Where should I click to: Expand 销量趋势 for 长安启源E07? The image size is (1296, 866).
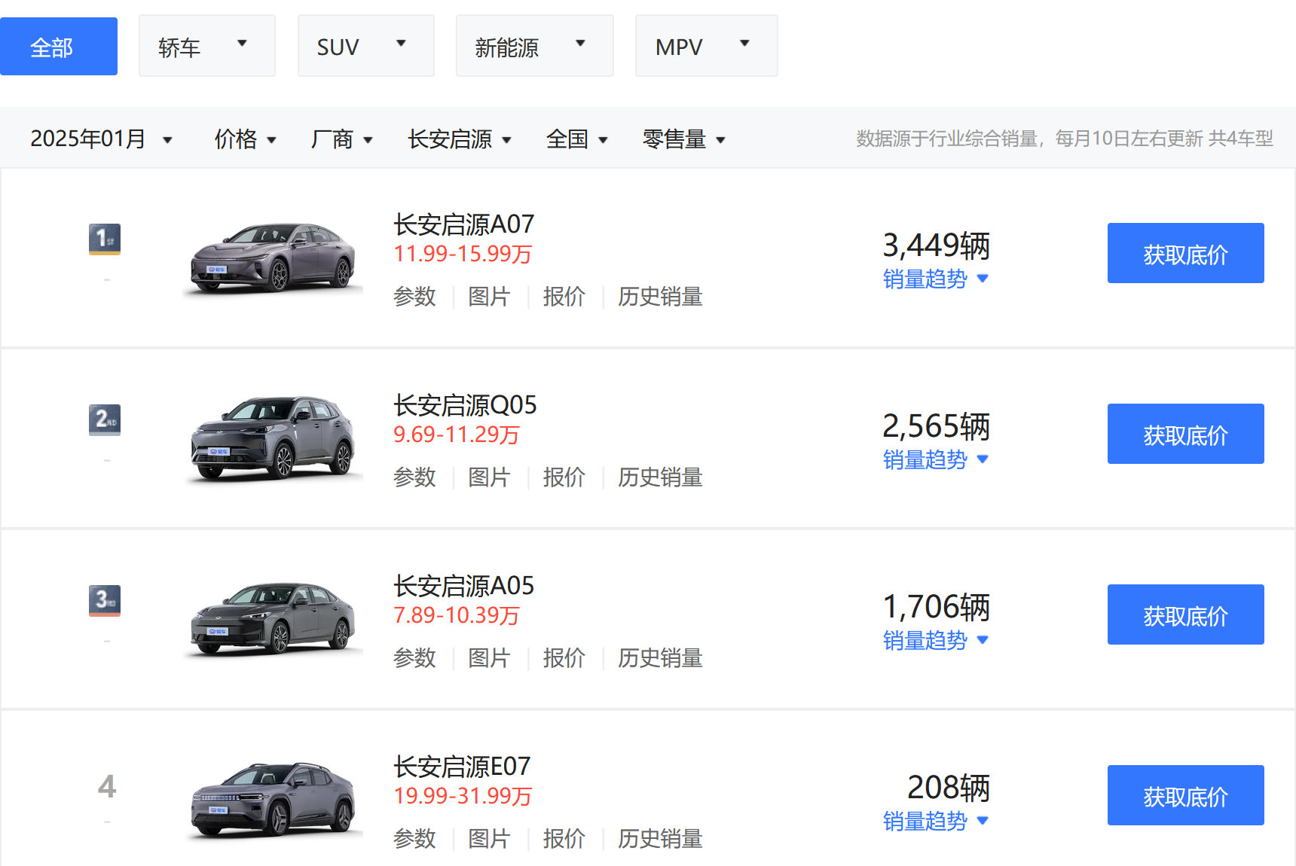[935, 822]
